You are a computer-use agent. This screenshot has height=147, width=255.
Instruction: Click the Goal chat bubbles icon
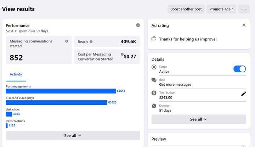click(x=154, y=80)
